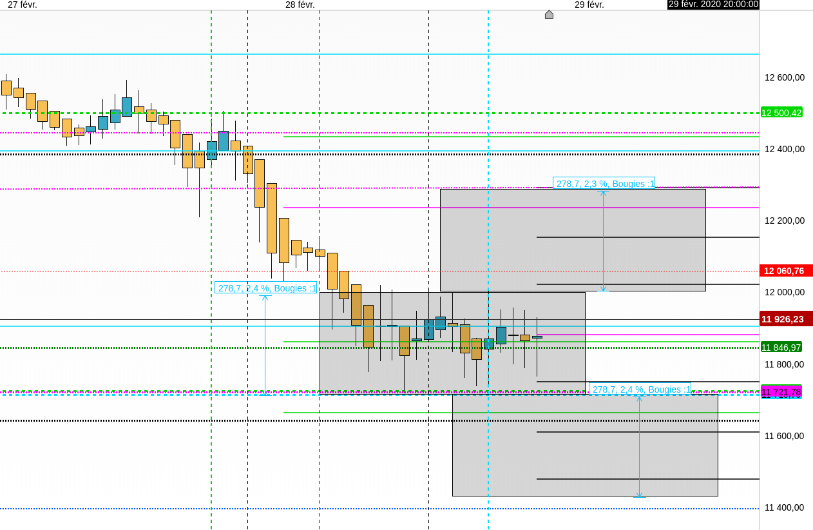813x530 pixels.
Task: Click the 29 févr. date label
Action: point(589,5)
